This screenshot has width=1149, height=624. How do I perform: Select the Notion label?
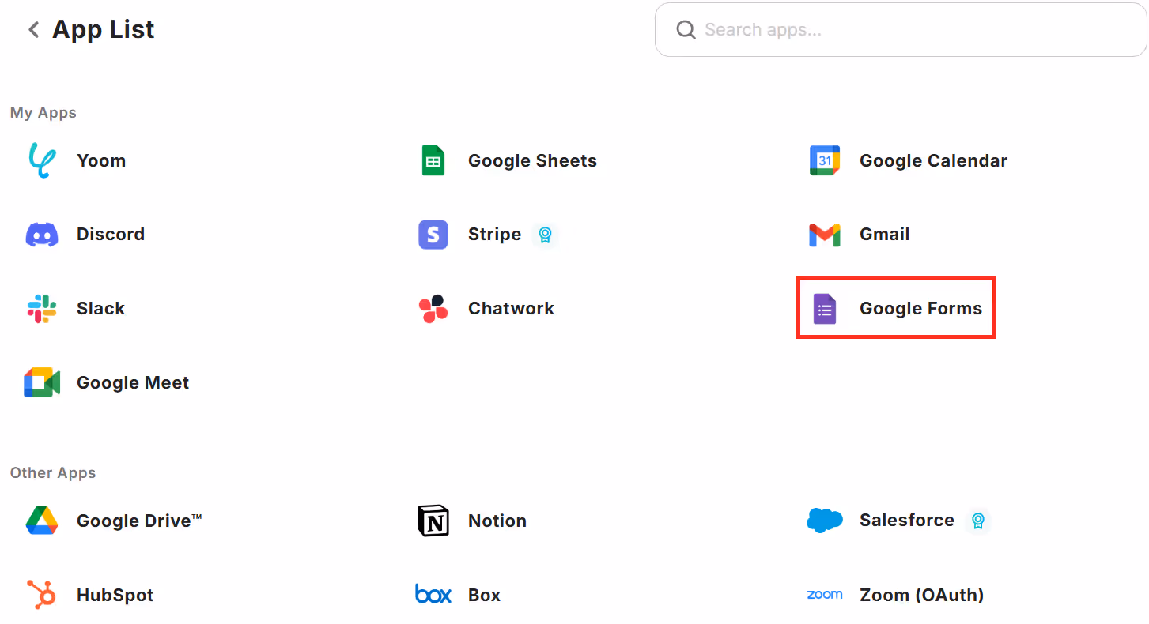pos(497,521)
